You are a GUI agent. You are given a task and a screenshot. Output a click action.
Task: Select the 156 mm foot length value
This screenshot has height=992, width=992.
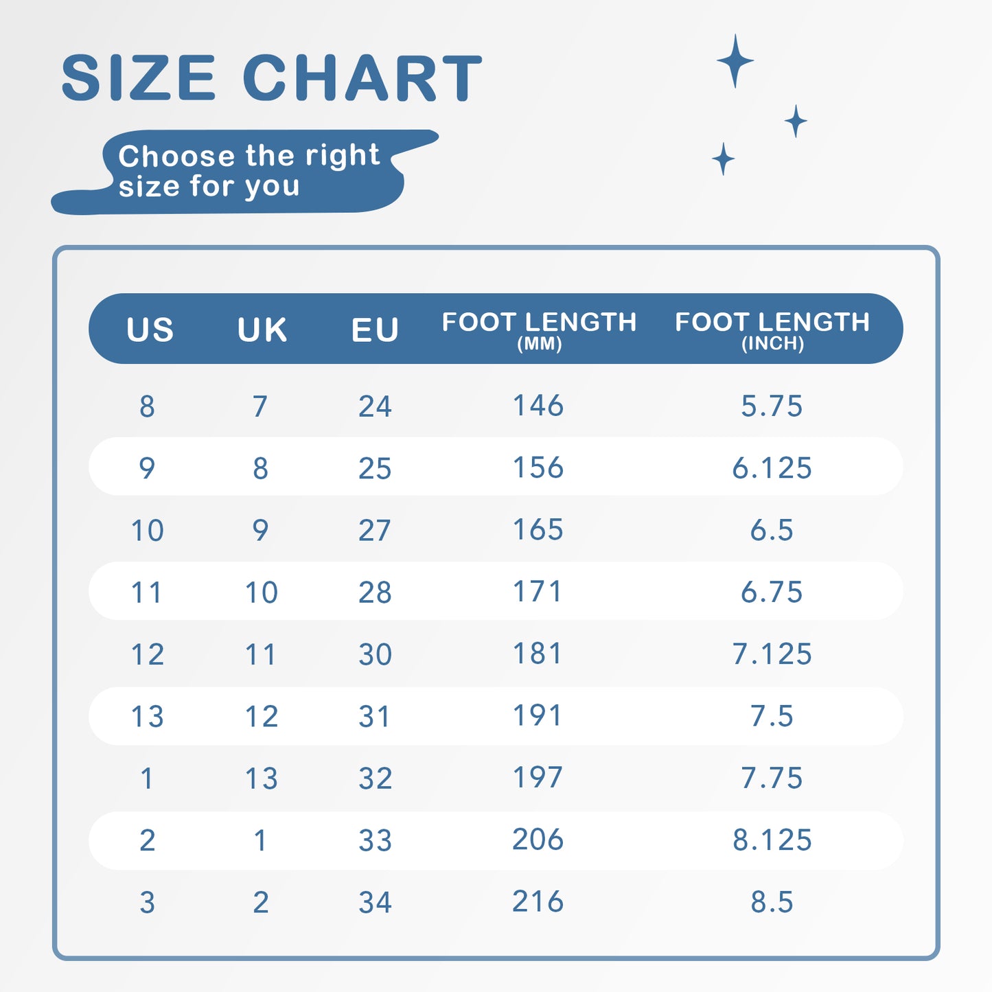[x=538, y=468]
